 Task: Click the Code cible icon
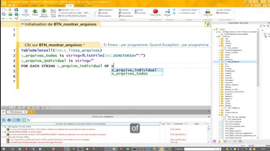[x=208, y=12]
